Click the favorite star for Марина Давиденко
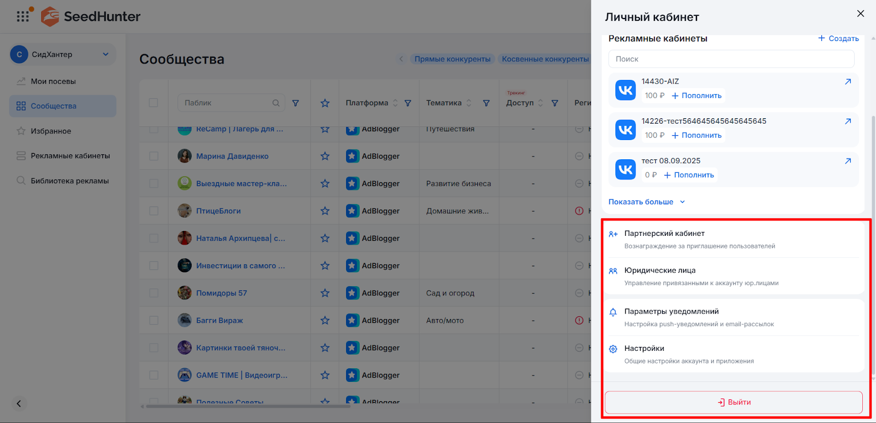 325,157
